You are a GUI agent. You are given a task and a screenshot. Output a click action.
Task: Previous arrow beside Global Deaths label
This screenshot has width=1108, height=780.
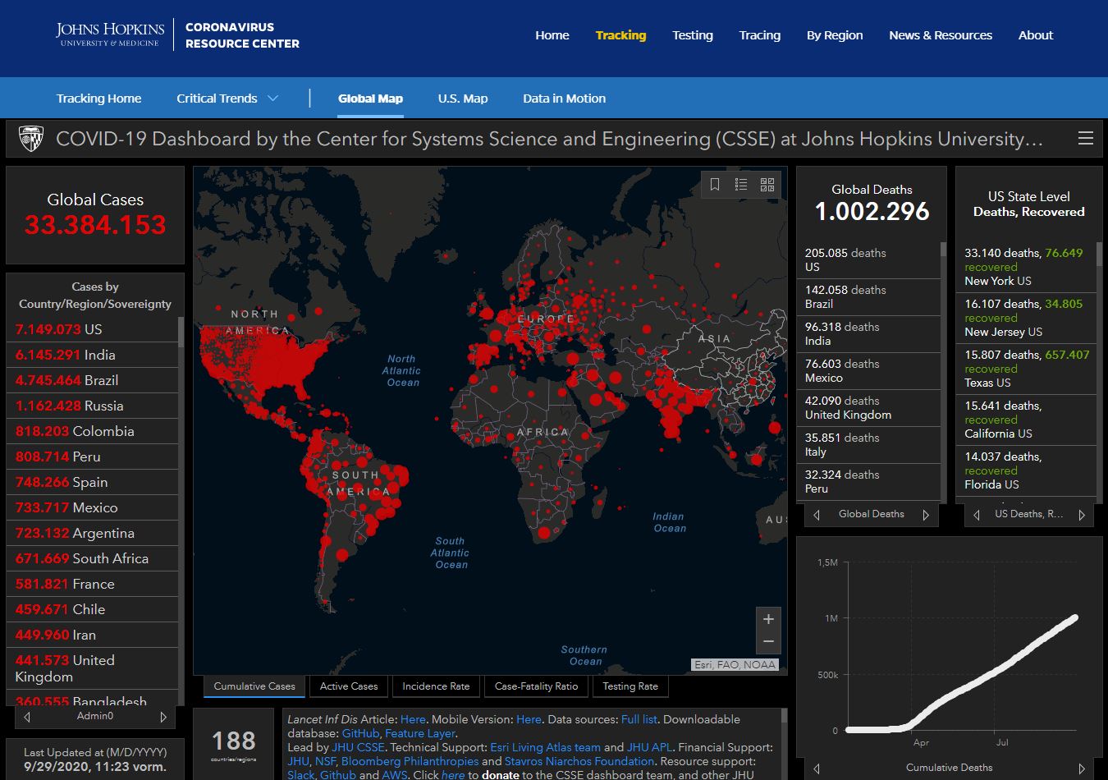pyautogui.click(x=817, y=515)
